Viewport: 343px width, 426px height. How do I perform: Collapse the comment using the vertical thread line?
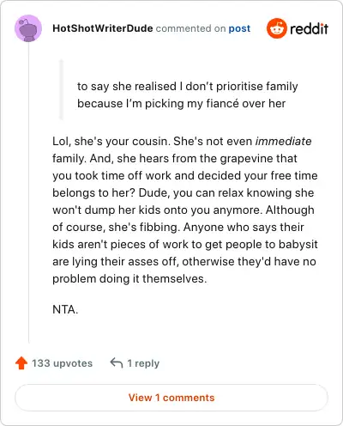point(28,192)
